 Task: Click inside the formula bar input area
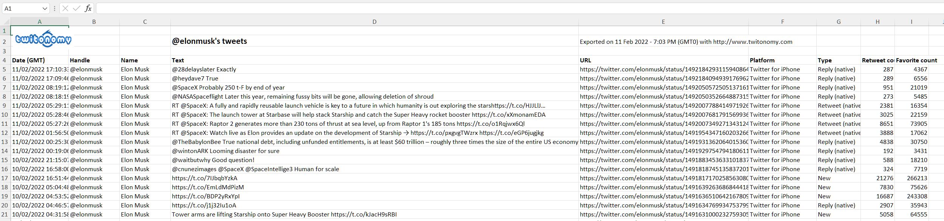519,8
